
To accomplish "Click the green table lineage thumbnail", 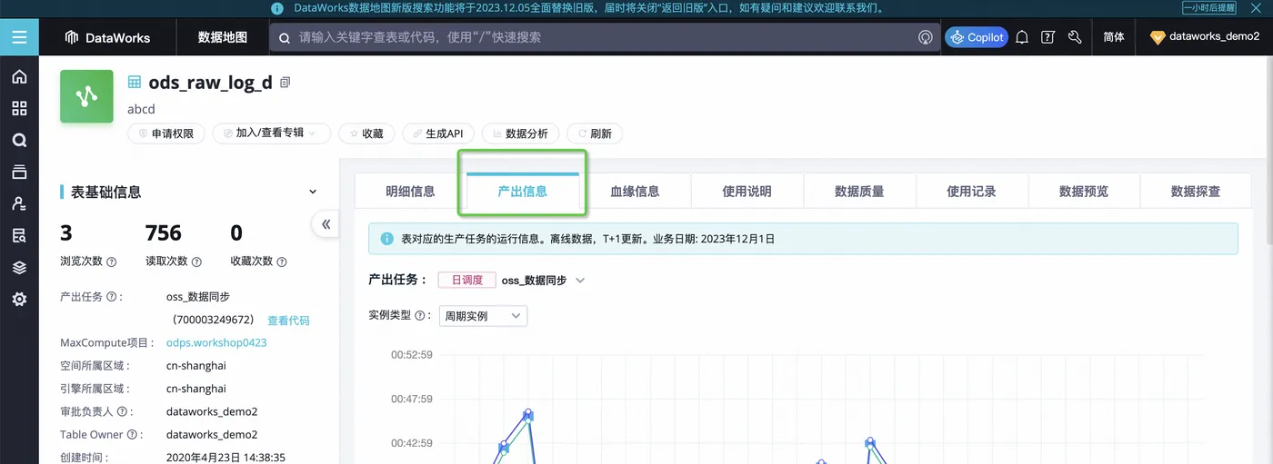I will pyautogui.click(x=86, y=96).
